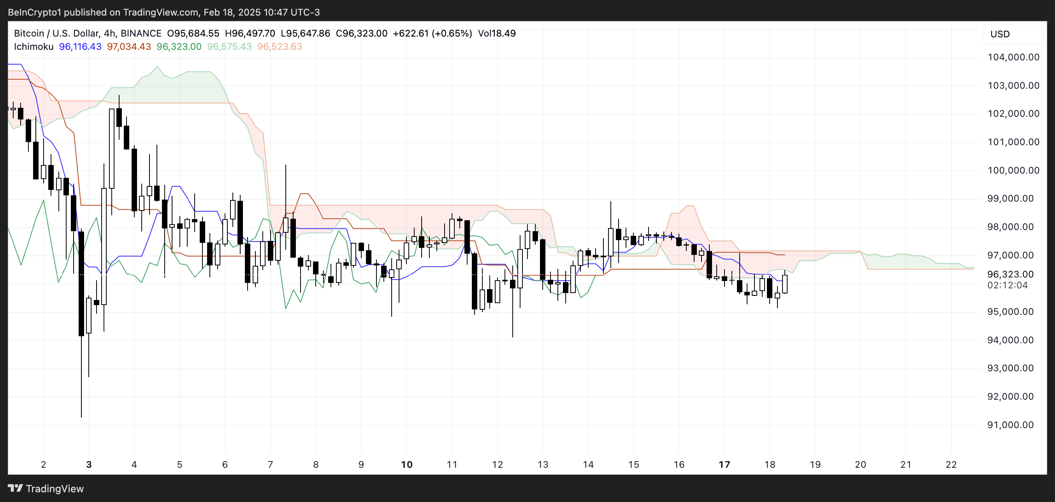
Task: Click the leading span A value 96,575.43
Action: [x=229, y=47]
